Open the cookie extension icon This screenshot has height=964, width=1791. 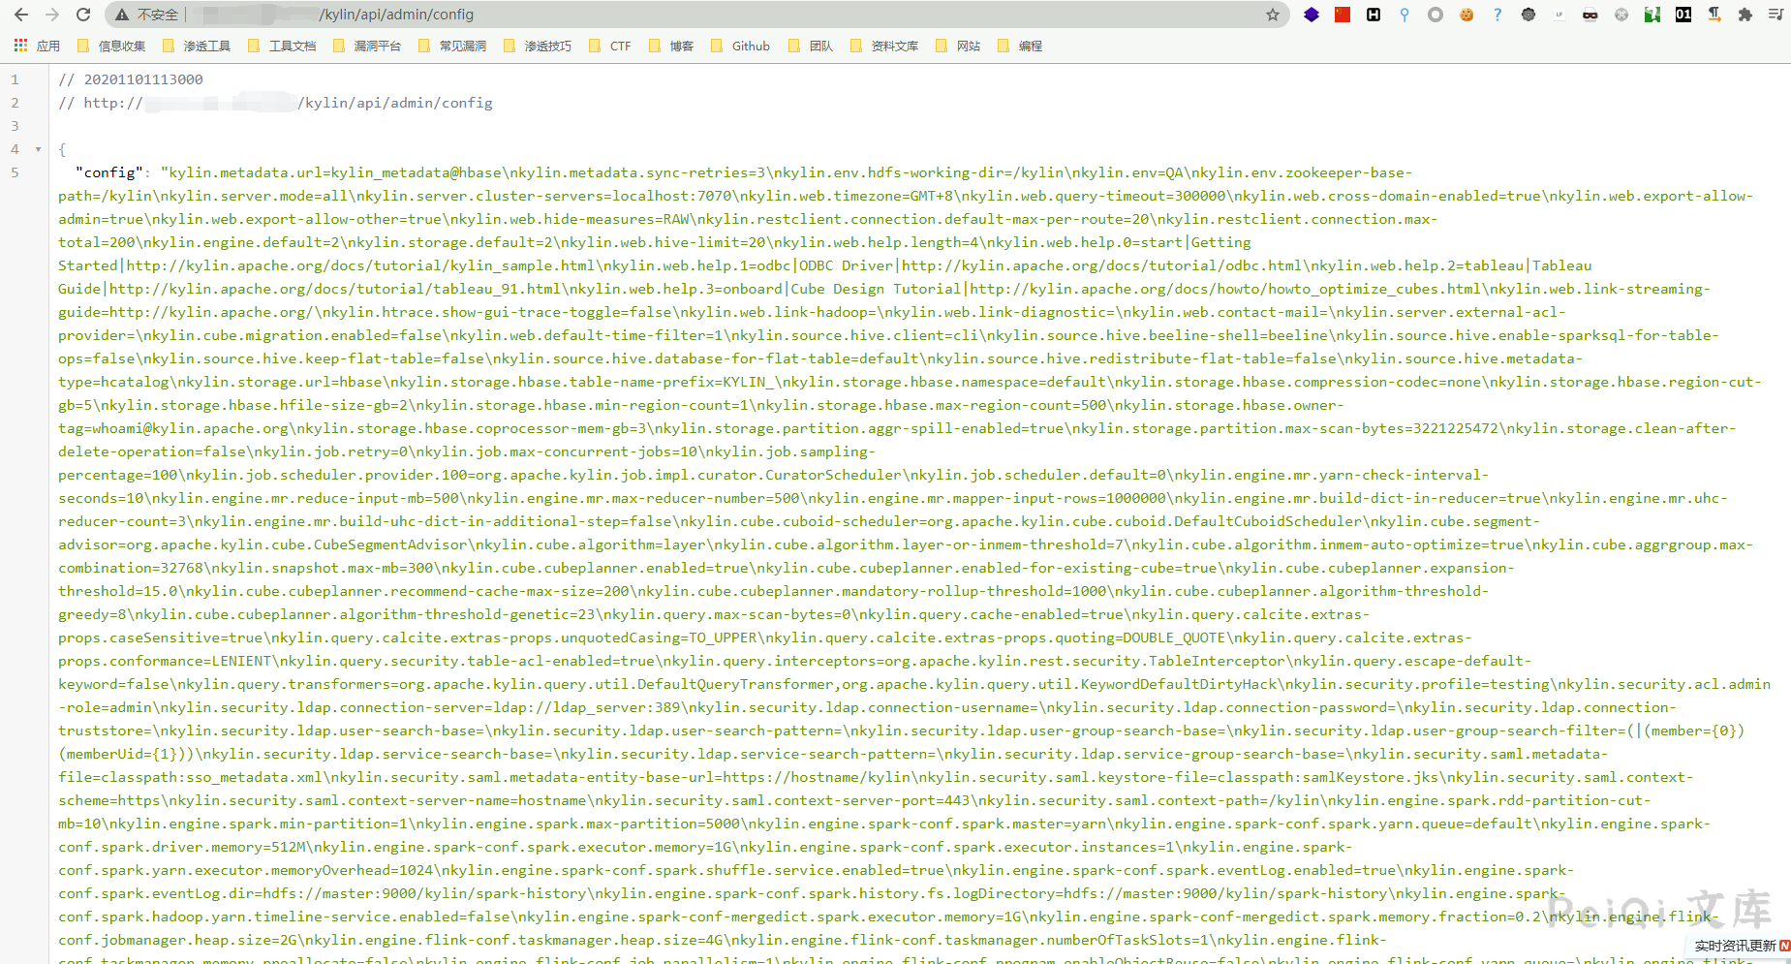(1467, 15)
